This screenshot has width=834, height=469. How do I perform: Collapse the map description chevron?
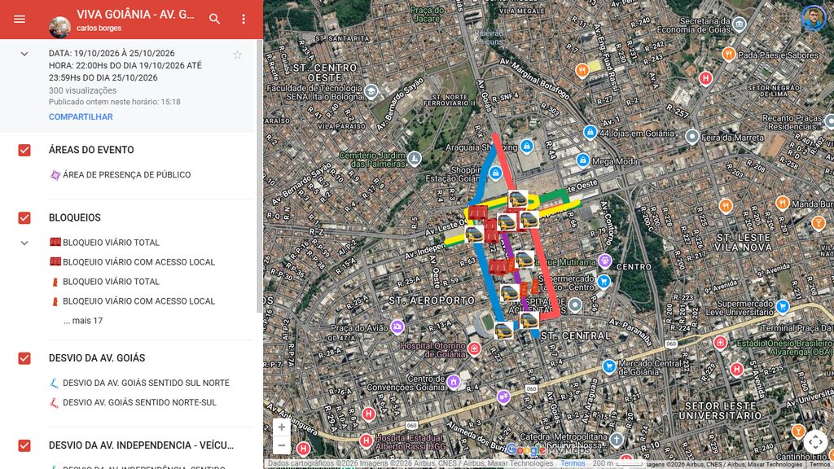pos(24,54)
